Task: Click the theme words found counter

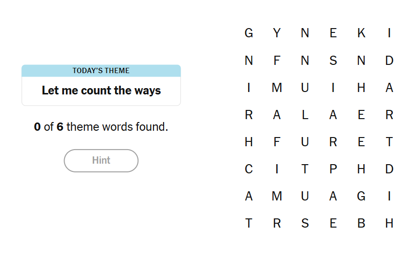Action: pyautogui.click(x=101, y=127)
